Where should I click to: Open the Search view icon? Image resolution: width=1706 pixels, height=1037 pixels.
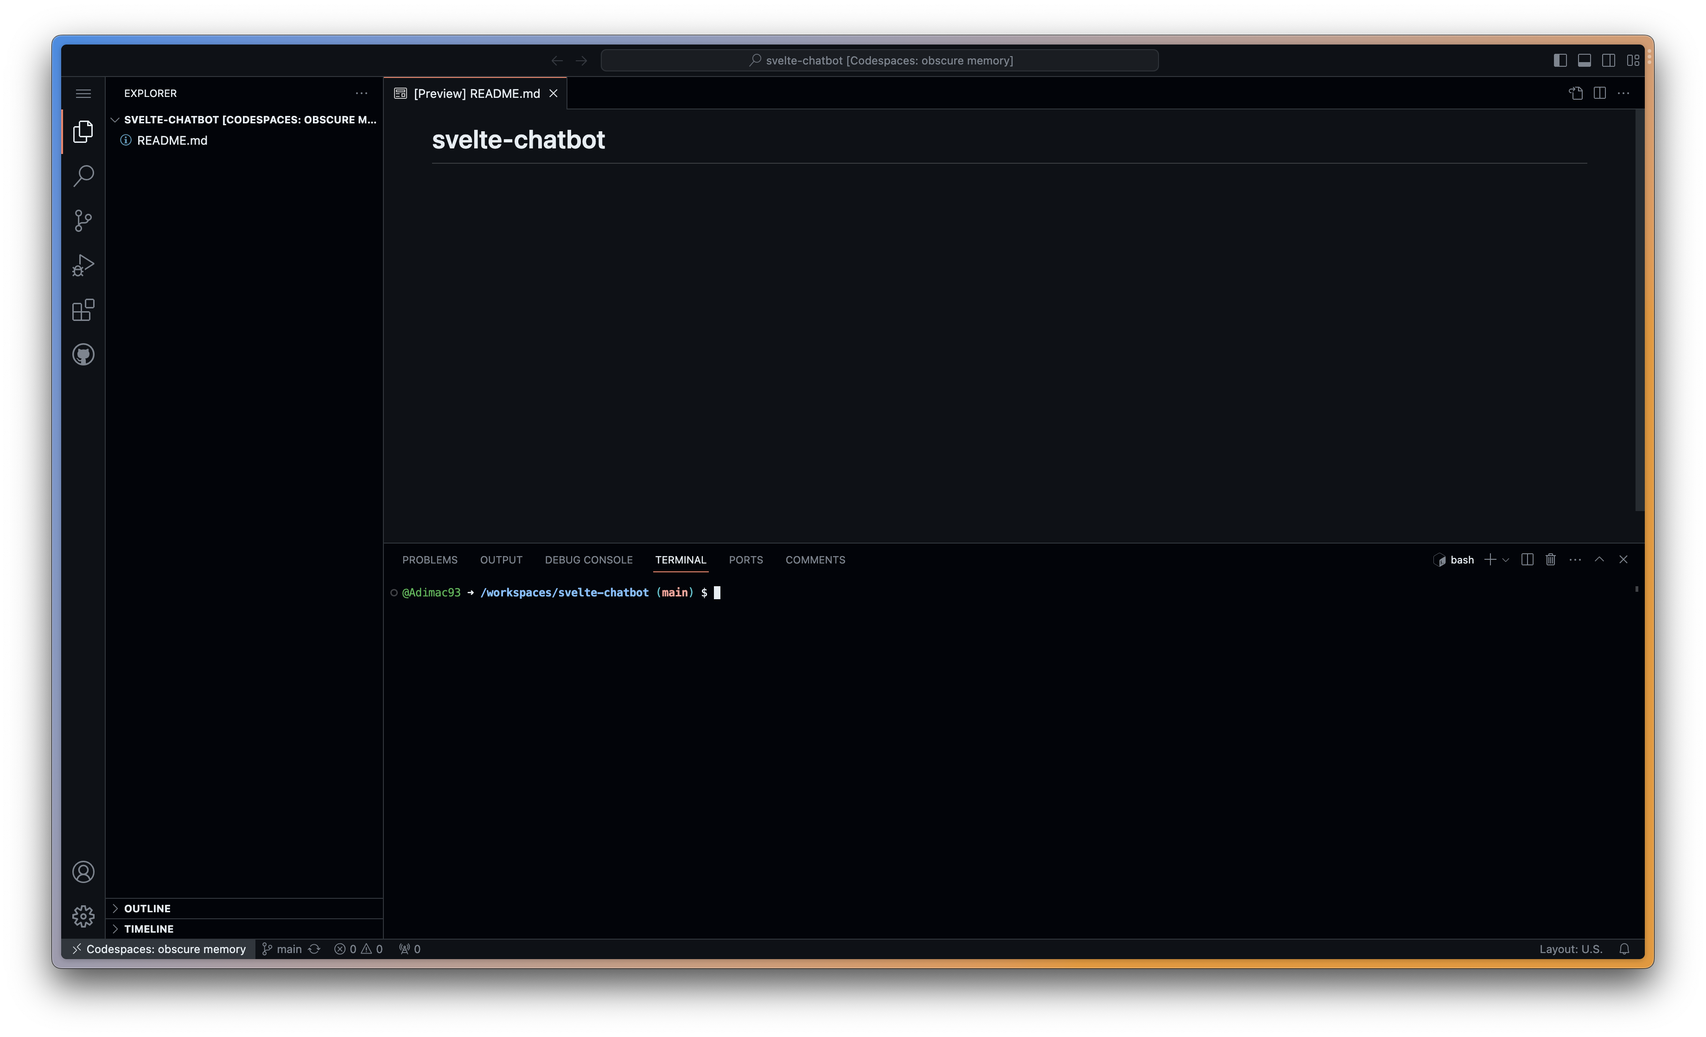pos(83,175)
